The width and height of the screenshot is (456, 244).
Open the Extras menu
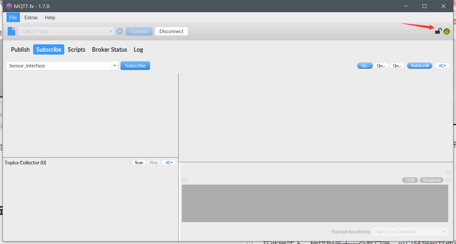tap(31, 17)
